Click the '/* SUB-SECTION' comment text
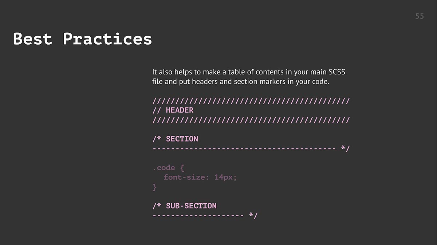 [184, 206]
